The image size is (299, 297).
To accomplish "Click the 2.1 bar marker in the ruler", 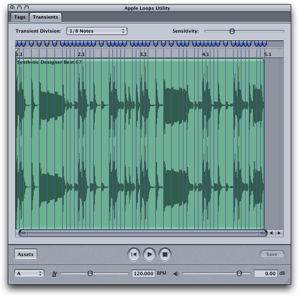I will [81, 54].
